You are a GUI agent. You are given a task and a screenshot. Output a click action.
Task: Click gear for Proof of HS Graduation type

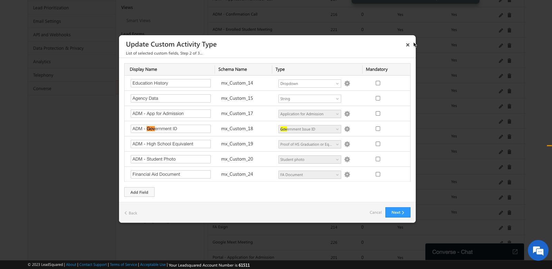pos(347,144)
